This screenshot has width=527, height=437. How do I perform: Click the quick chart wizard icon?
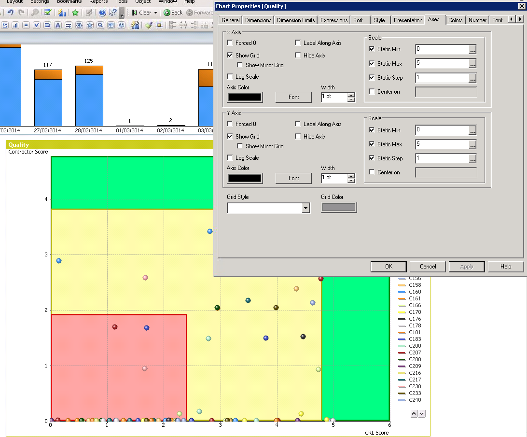point(135,25)
